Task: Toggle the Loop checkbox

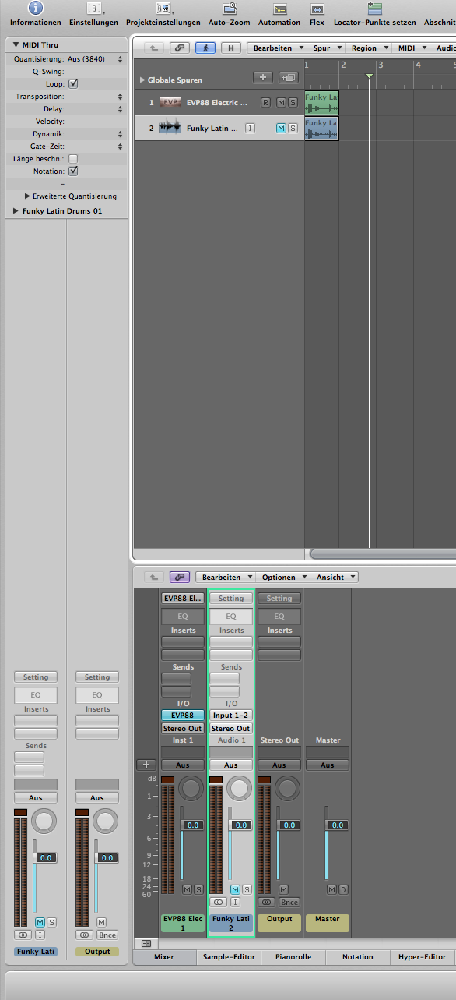Action: point(73,83)
